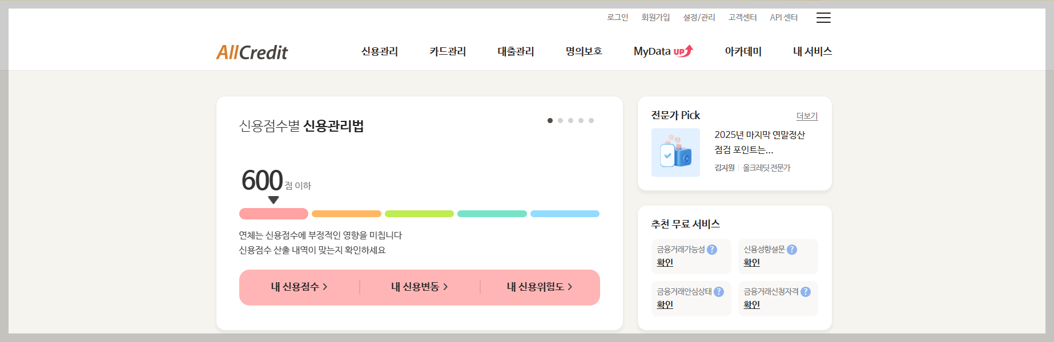
Task: Click the 전문가 Pick heading
Action: click(x=675, y=116)
